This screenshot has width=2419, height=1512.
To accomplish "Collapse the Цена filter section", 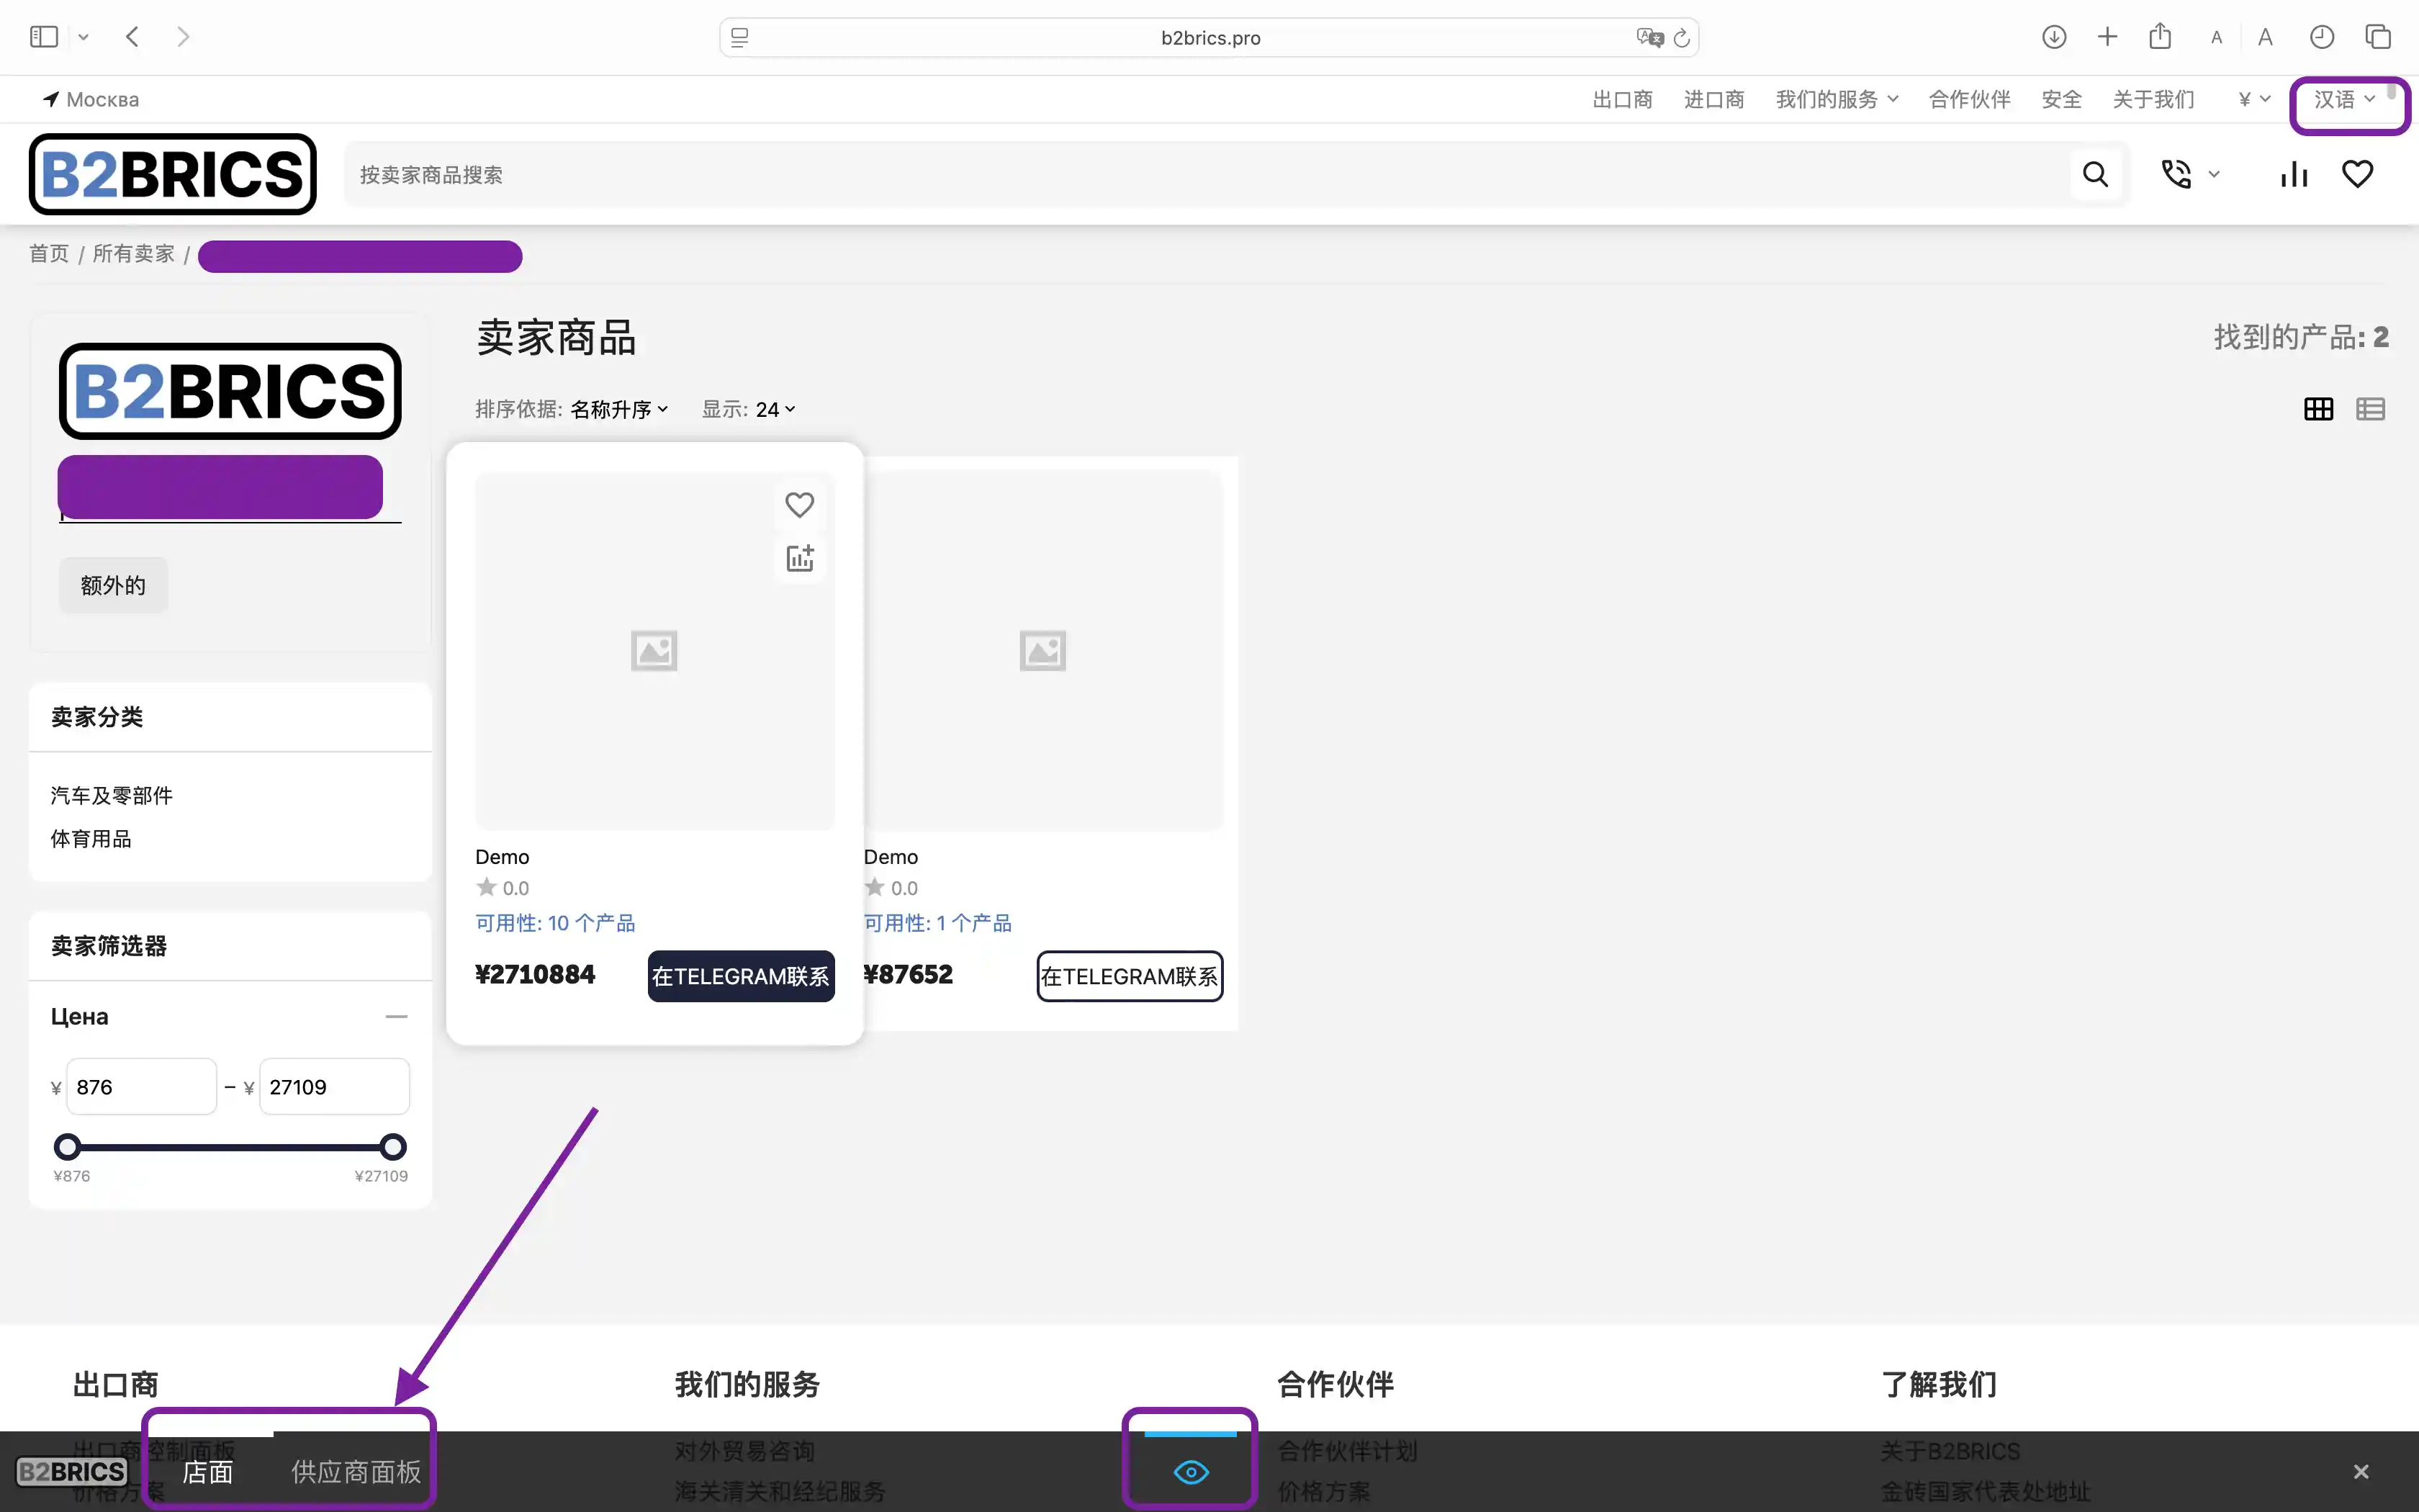I will pos(396,1016).
